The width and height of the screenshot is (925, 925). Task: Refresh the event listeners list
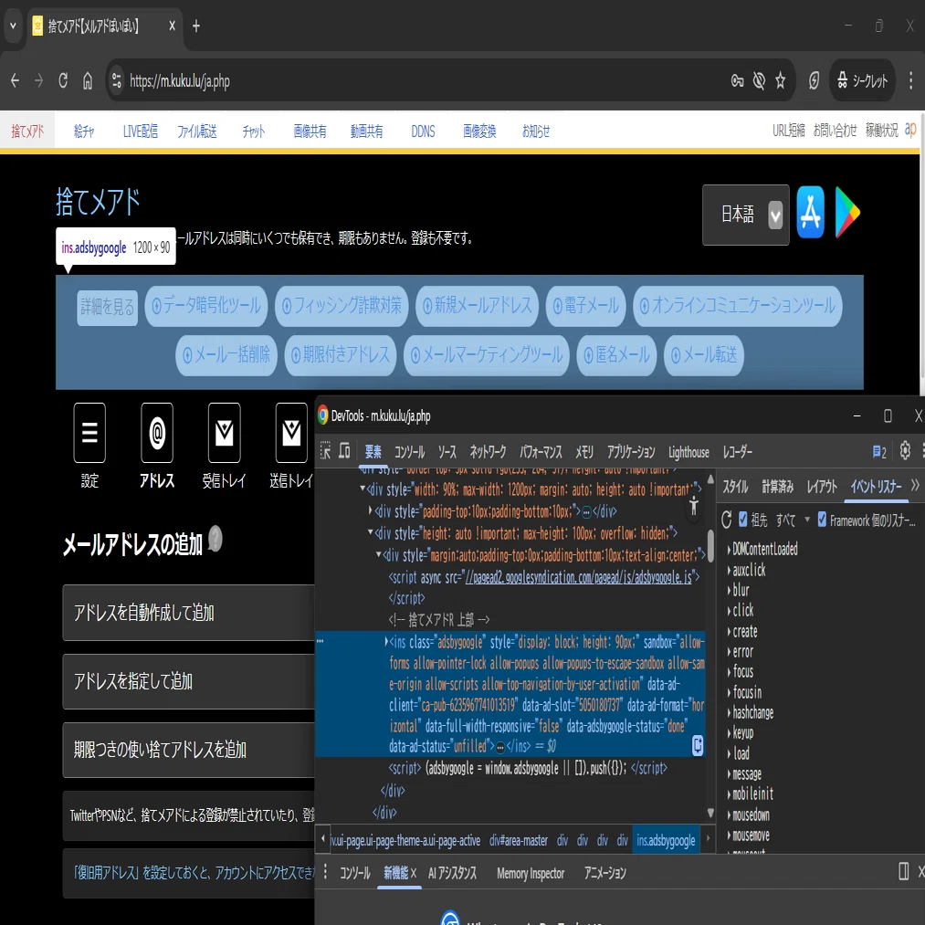click(727, 520)
